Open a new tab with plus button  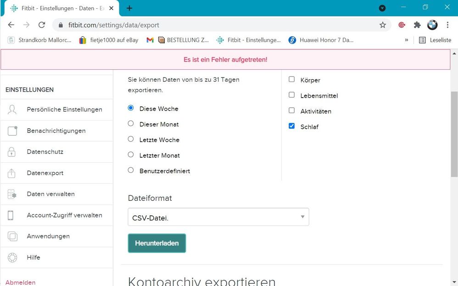pos(129,8)
